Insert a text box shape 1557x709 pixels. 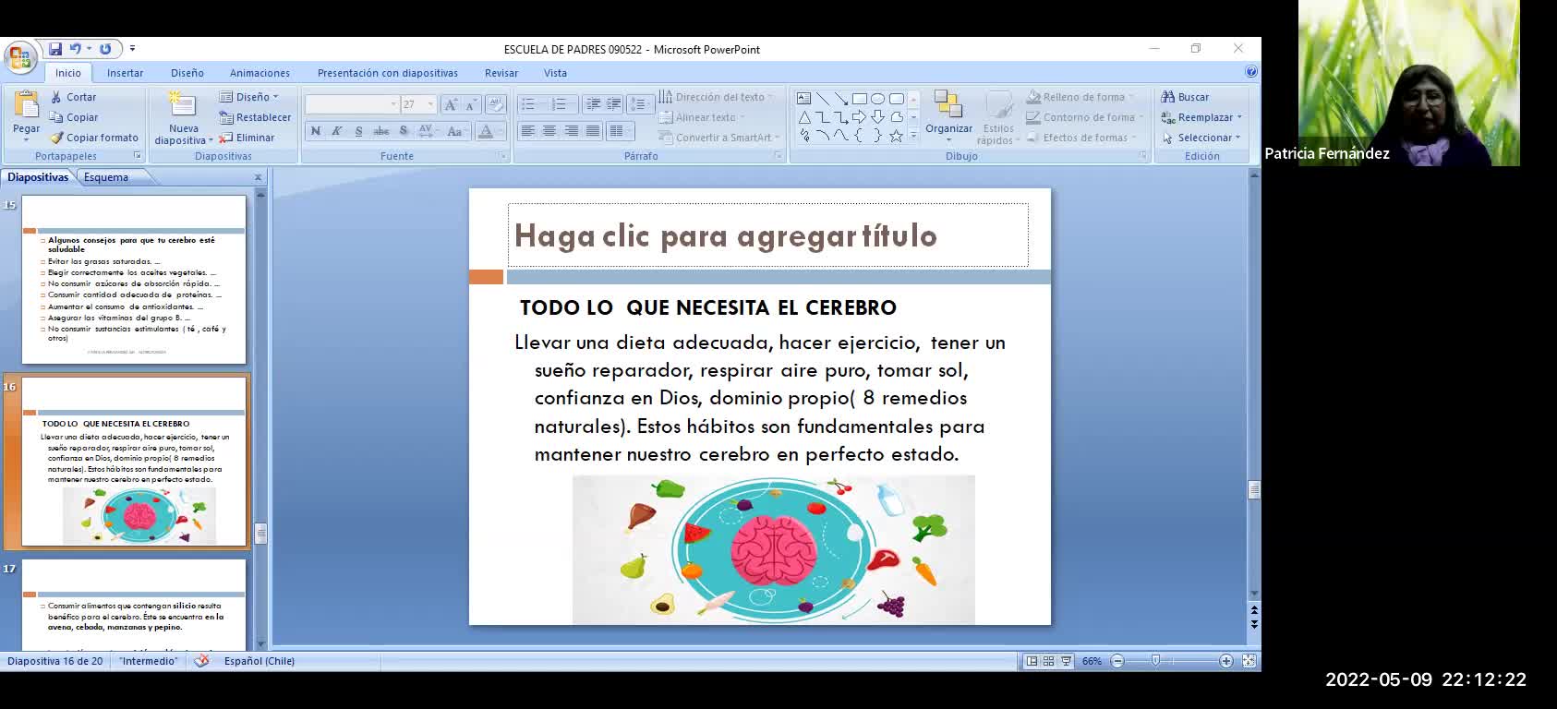(803, 98)
